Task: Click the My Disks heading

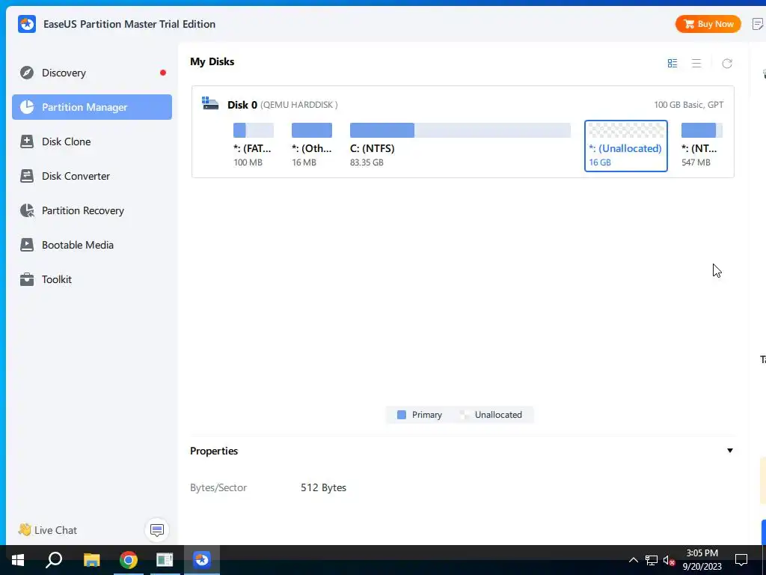Action: [x=212, y=61]
